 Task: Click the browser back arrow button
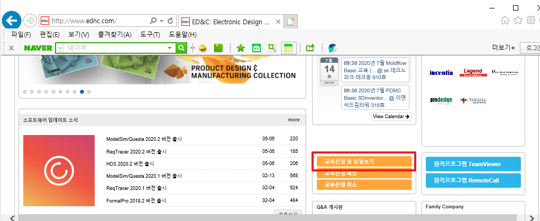[x=11, y=21]
